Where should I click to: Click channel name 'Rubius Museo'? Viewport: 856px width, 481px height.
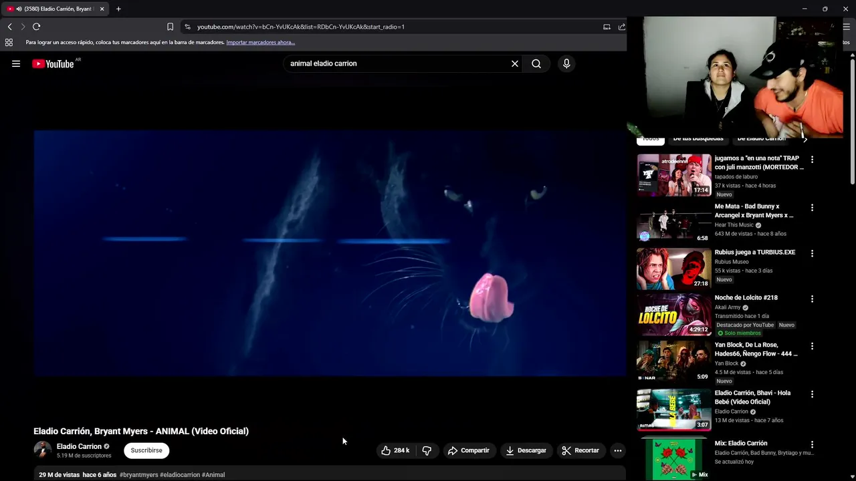pos(732,262)
